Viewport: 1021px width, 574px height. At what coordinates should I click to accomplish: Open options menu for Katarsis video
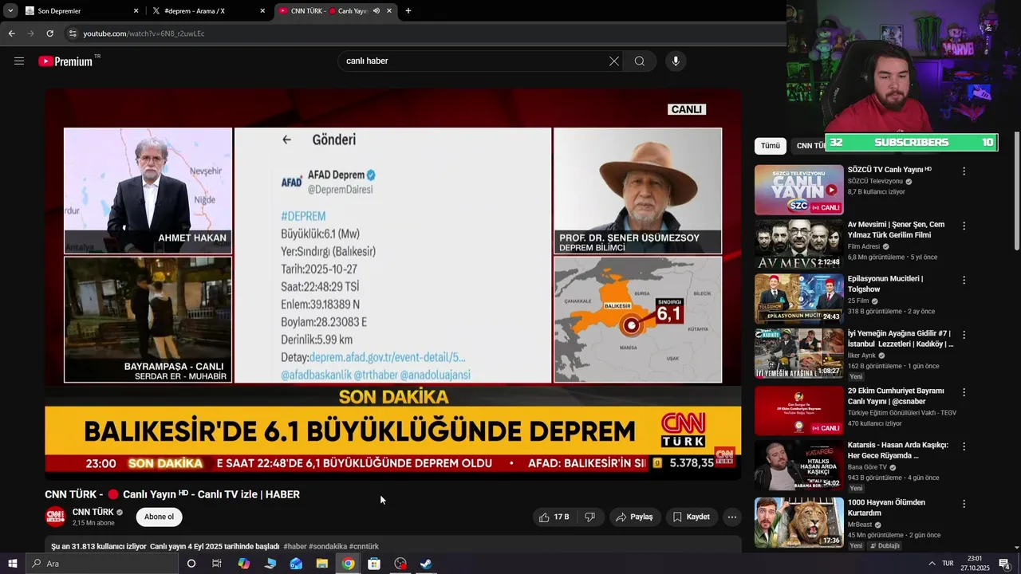pyautogui.click(x=964, y=447)
